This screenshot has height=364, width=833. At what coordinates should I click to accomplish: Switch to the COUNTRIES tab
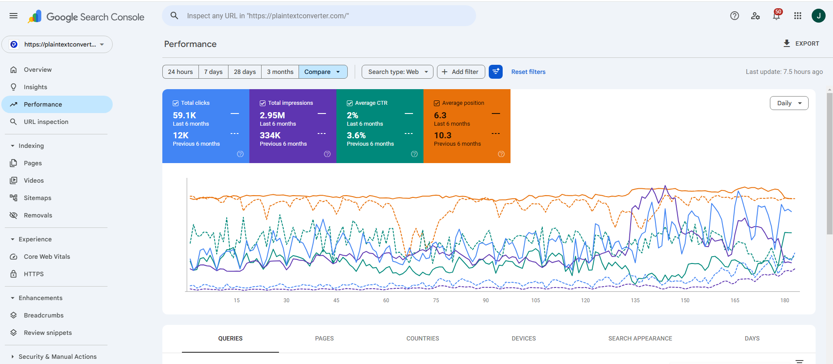[x=423, y=338]
